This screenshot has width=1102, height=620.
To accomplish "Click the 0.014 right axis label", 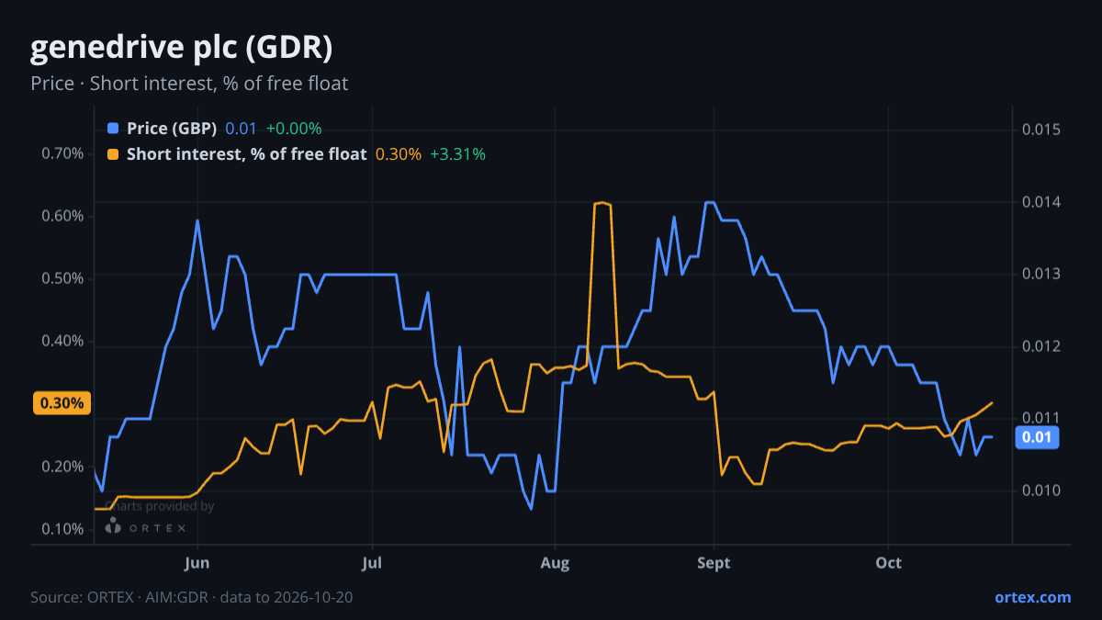I will coord(1041,202).
